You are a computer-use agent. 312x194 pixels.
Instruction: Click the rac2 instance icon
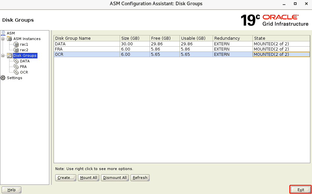coord(16,50)
